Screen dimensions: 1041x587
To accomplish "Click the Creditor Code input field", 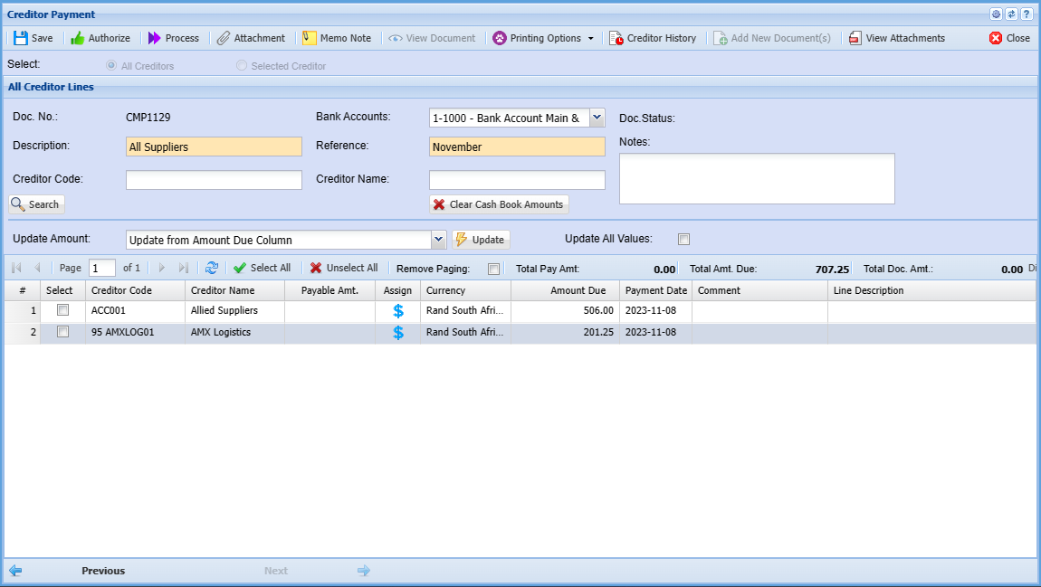I will click(214, 180).
